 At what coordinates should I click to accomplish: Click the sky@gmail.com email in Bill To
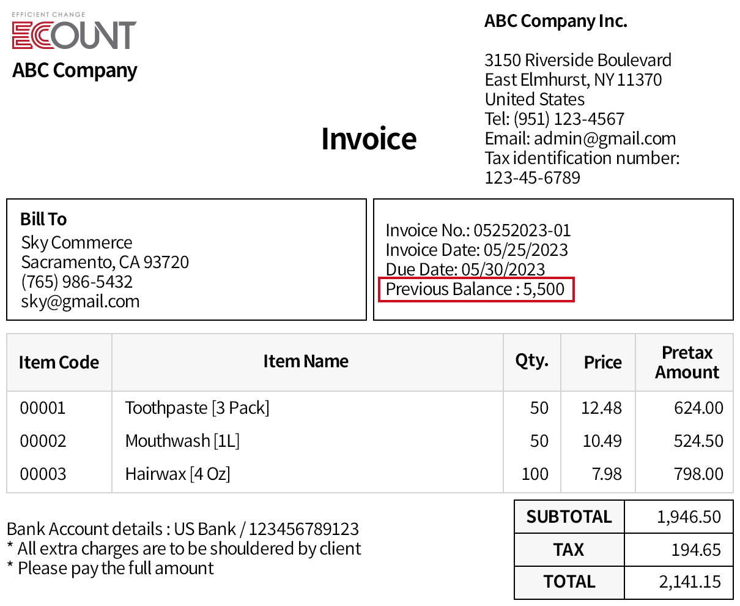[80, 301]
